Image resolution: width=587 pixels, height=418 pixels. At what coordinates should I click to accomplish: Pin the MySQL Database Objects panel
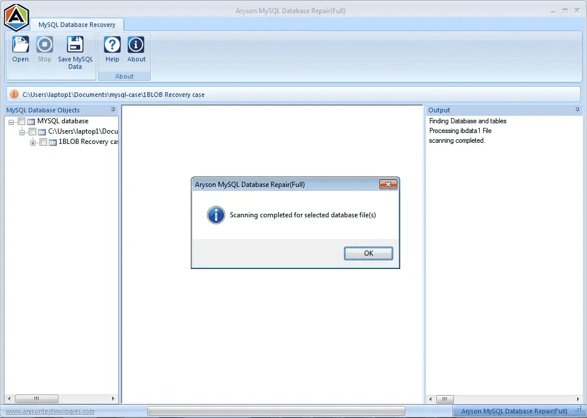click(x=113, y=110)
